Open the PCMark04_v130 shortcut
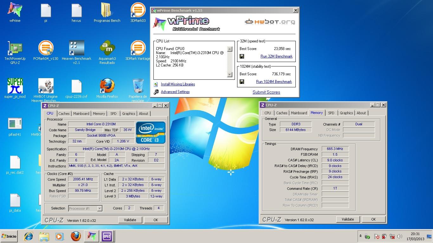This screenshot has width=433, height=243. coord(46,51)
